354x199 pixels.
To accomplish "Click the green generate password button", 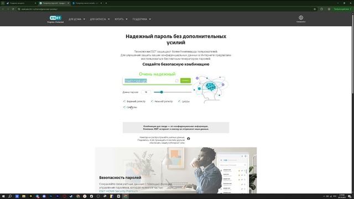I will coord(185,81).
